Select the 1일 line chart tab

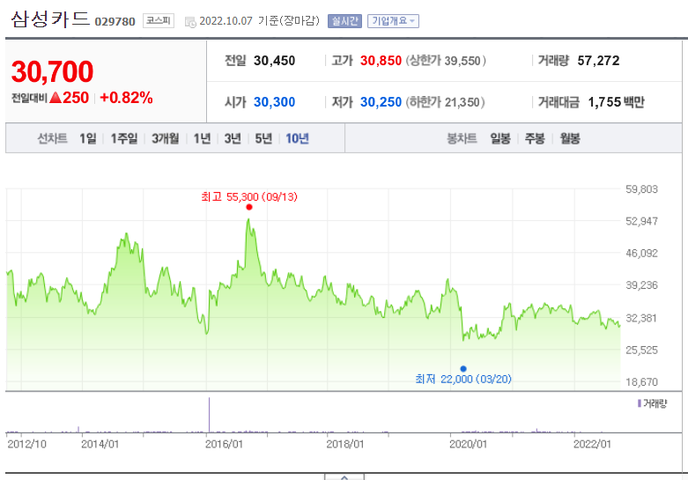tap(88, 138)
